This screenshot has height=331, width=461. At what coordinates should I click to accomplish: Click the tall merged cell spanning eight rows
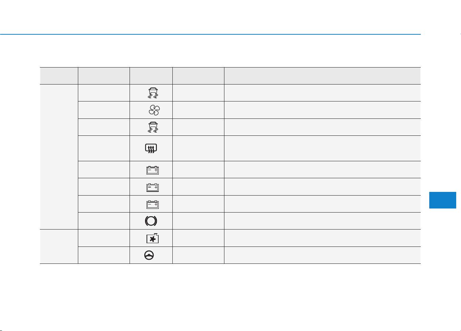59,157
